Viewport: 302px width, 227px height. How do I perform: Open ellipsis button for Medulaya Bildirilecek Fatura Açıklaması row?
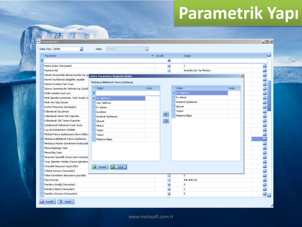click(x=265, y=139)
